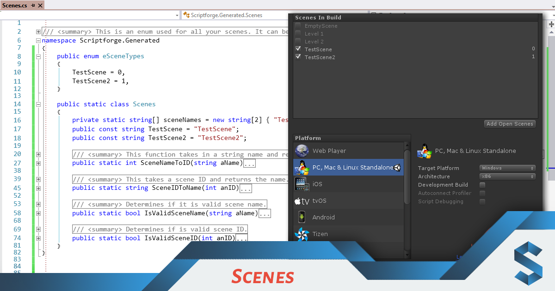Click the TestScene2 = 1 enum entry
Viewport: 555px width, 291px height.
(100, 81)
